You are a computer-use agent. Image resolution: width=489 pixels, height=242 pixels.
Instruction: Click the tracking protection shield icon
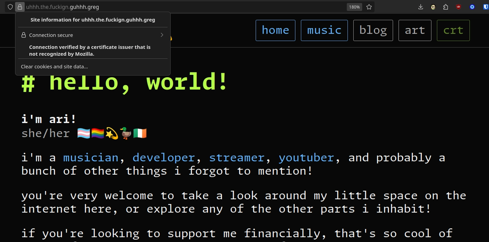click(x=10, y=7)
